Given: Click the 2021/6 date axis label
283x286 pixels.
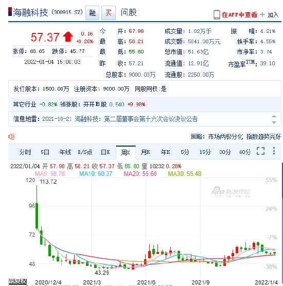Looking at the screenshot, I should pos(146,282).
